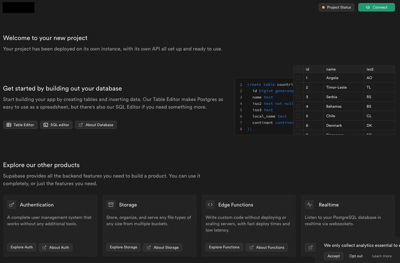Image resolution: width=400 pixels, height=263 pixels.
Task: Click "Get started by building out your database" heading
Action: coord(62,88)
